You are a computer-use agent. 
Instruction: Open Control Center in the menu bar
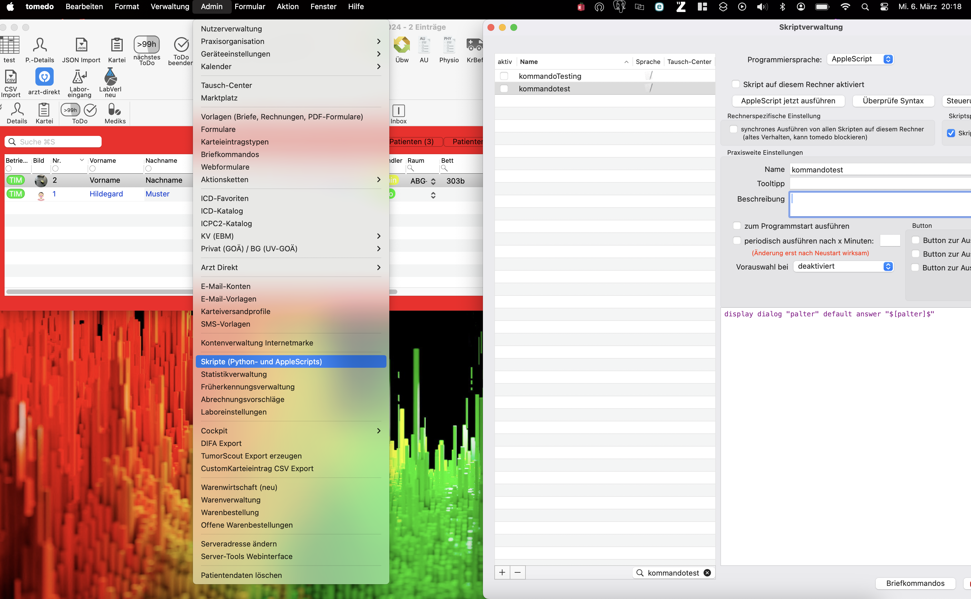pos(884,7)
